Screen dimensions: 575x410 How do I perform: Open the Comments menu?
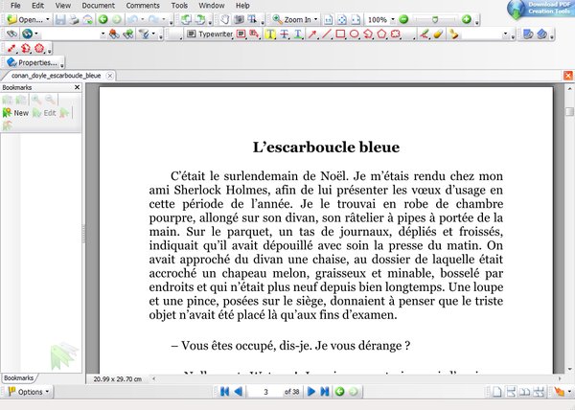(143, 6)
